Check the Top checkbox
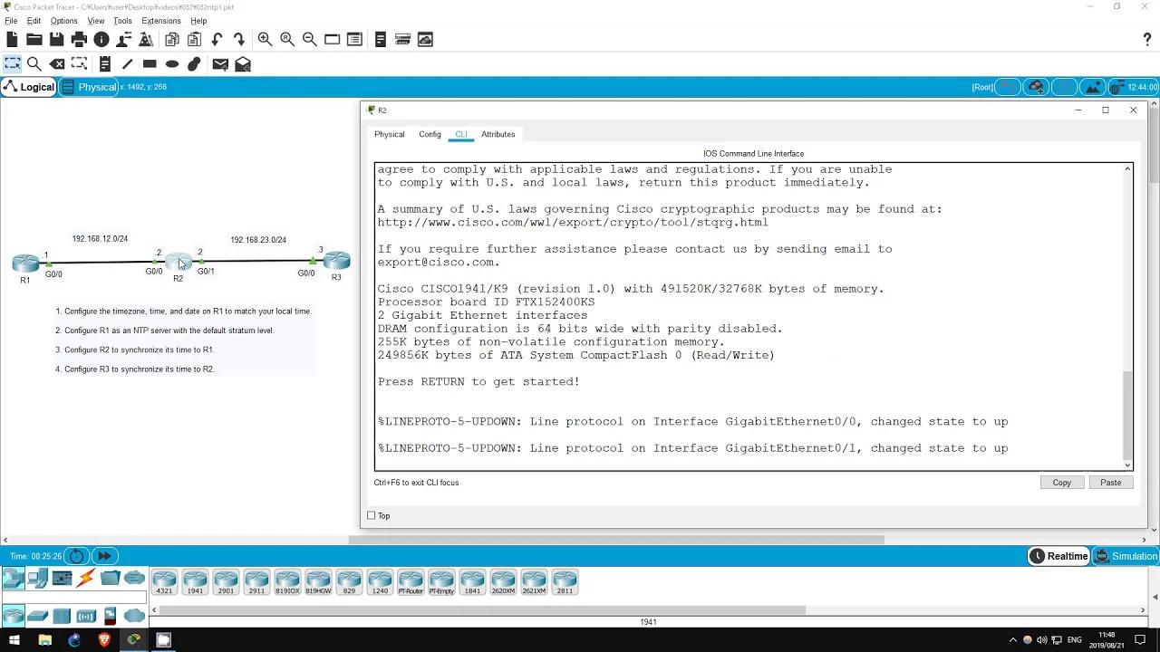 (x=372, y=515)
